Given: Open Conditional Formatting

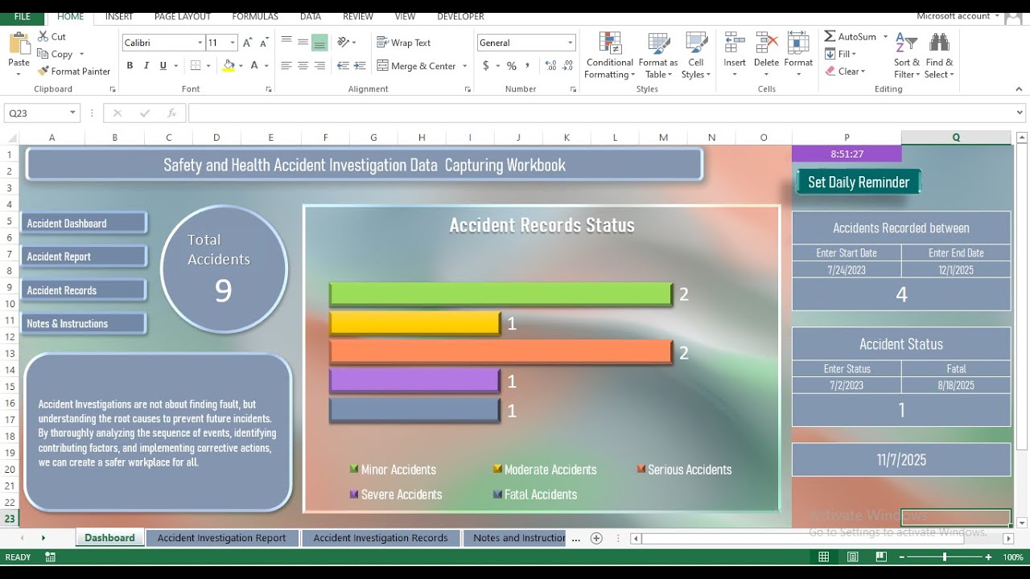Looking at the screenshot, I should tap(609, 55).
